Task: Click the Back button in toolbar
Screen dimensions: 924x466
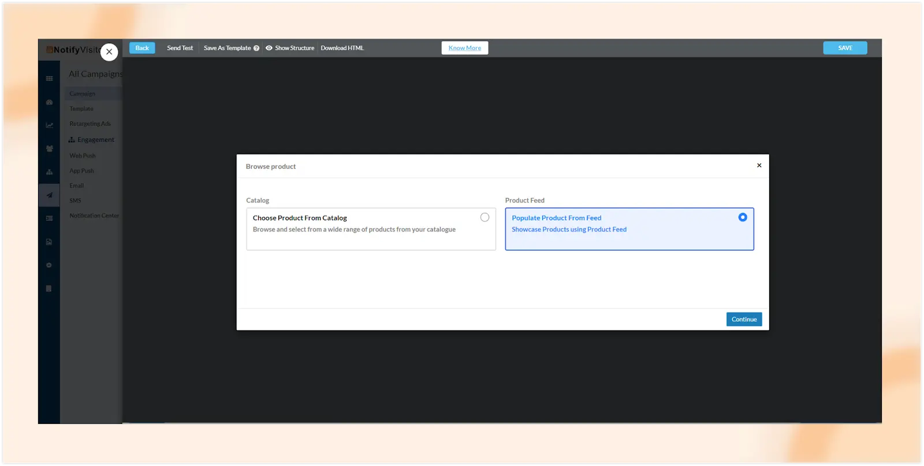Action: coord(142,48)
